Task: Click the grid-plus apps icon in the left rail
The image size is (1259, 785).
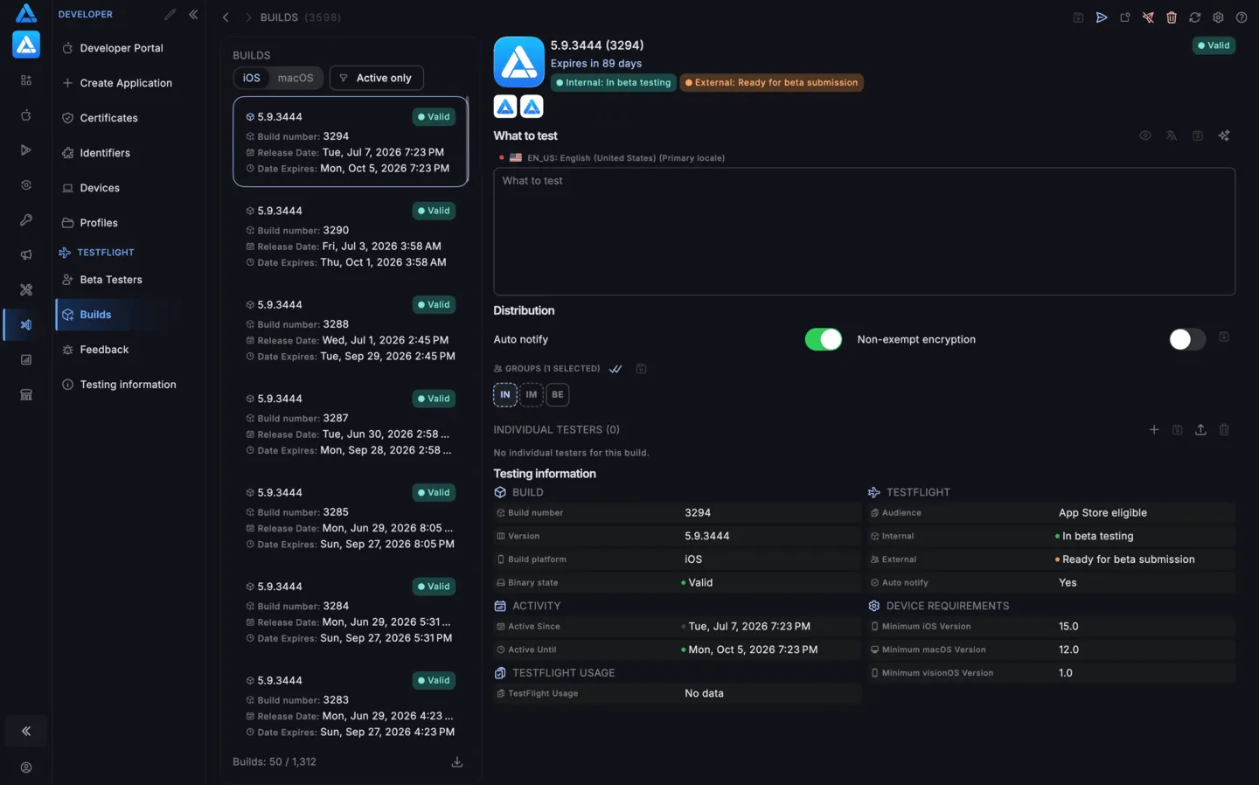Action: point(26,80)
